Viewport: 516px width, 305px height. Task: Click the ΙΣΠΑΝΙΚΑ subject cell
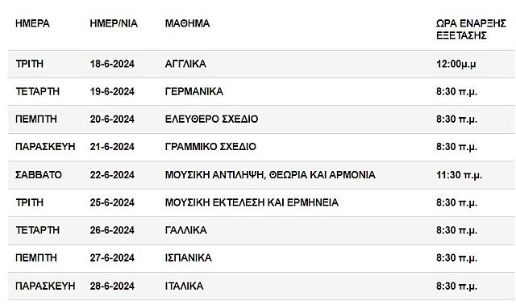188,257
